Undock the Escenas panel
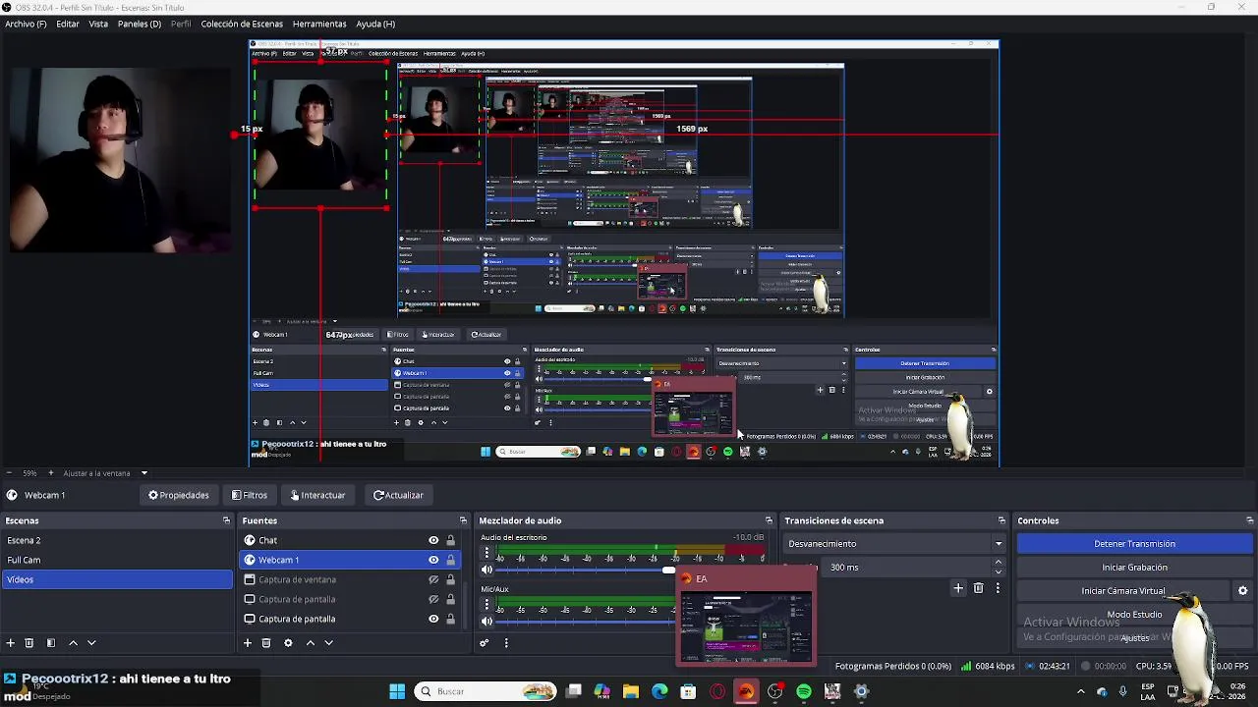 pyautogui.click(x=226, y=520)
